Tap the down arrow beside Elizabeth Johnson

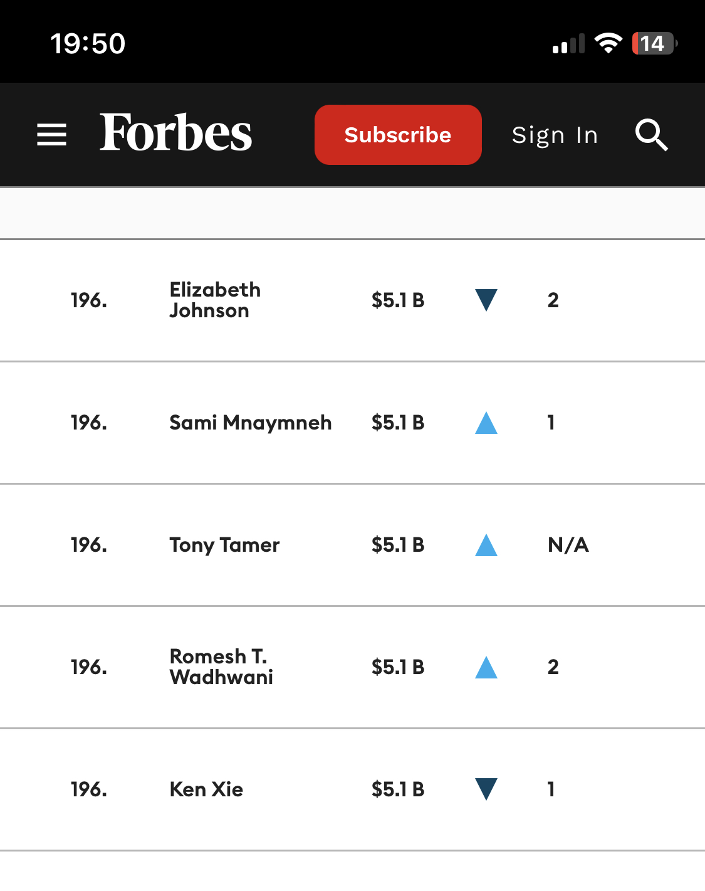486,300
